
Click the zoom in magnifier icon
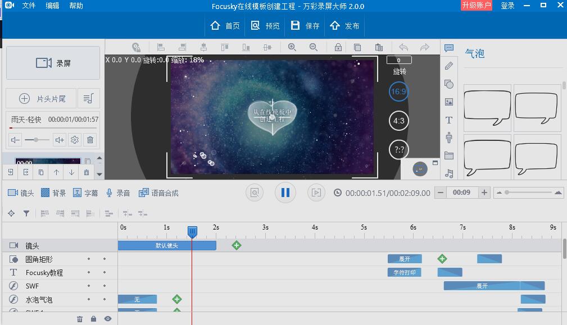coord(292,47)
